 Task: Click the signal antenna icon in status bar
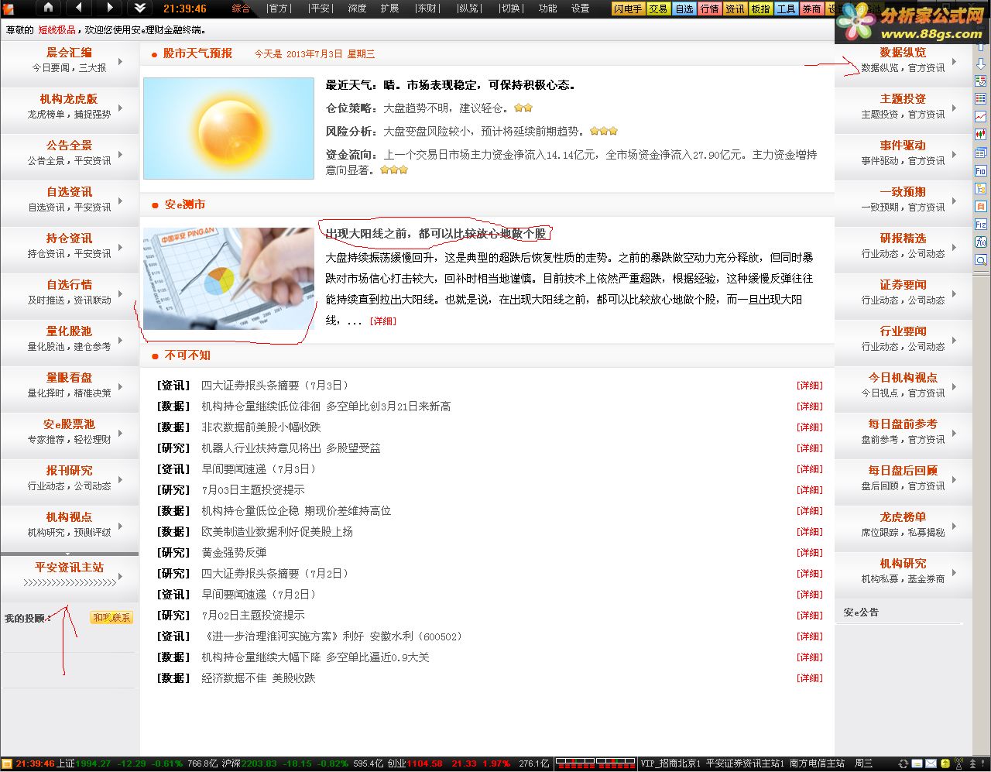coord(960,764)
